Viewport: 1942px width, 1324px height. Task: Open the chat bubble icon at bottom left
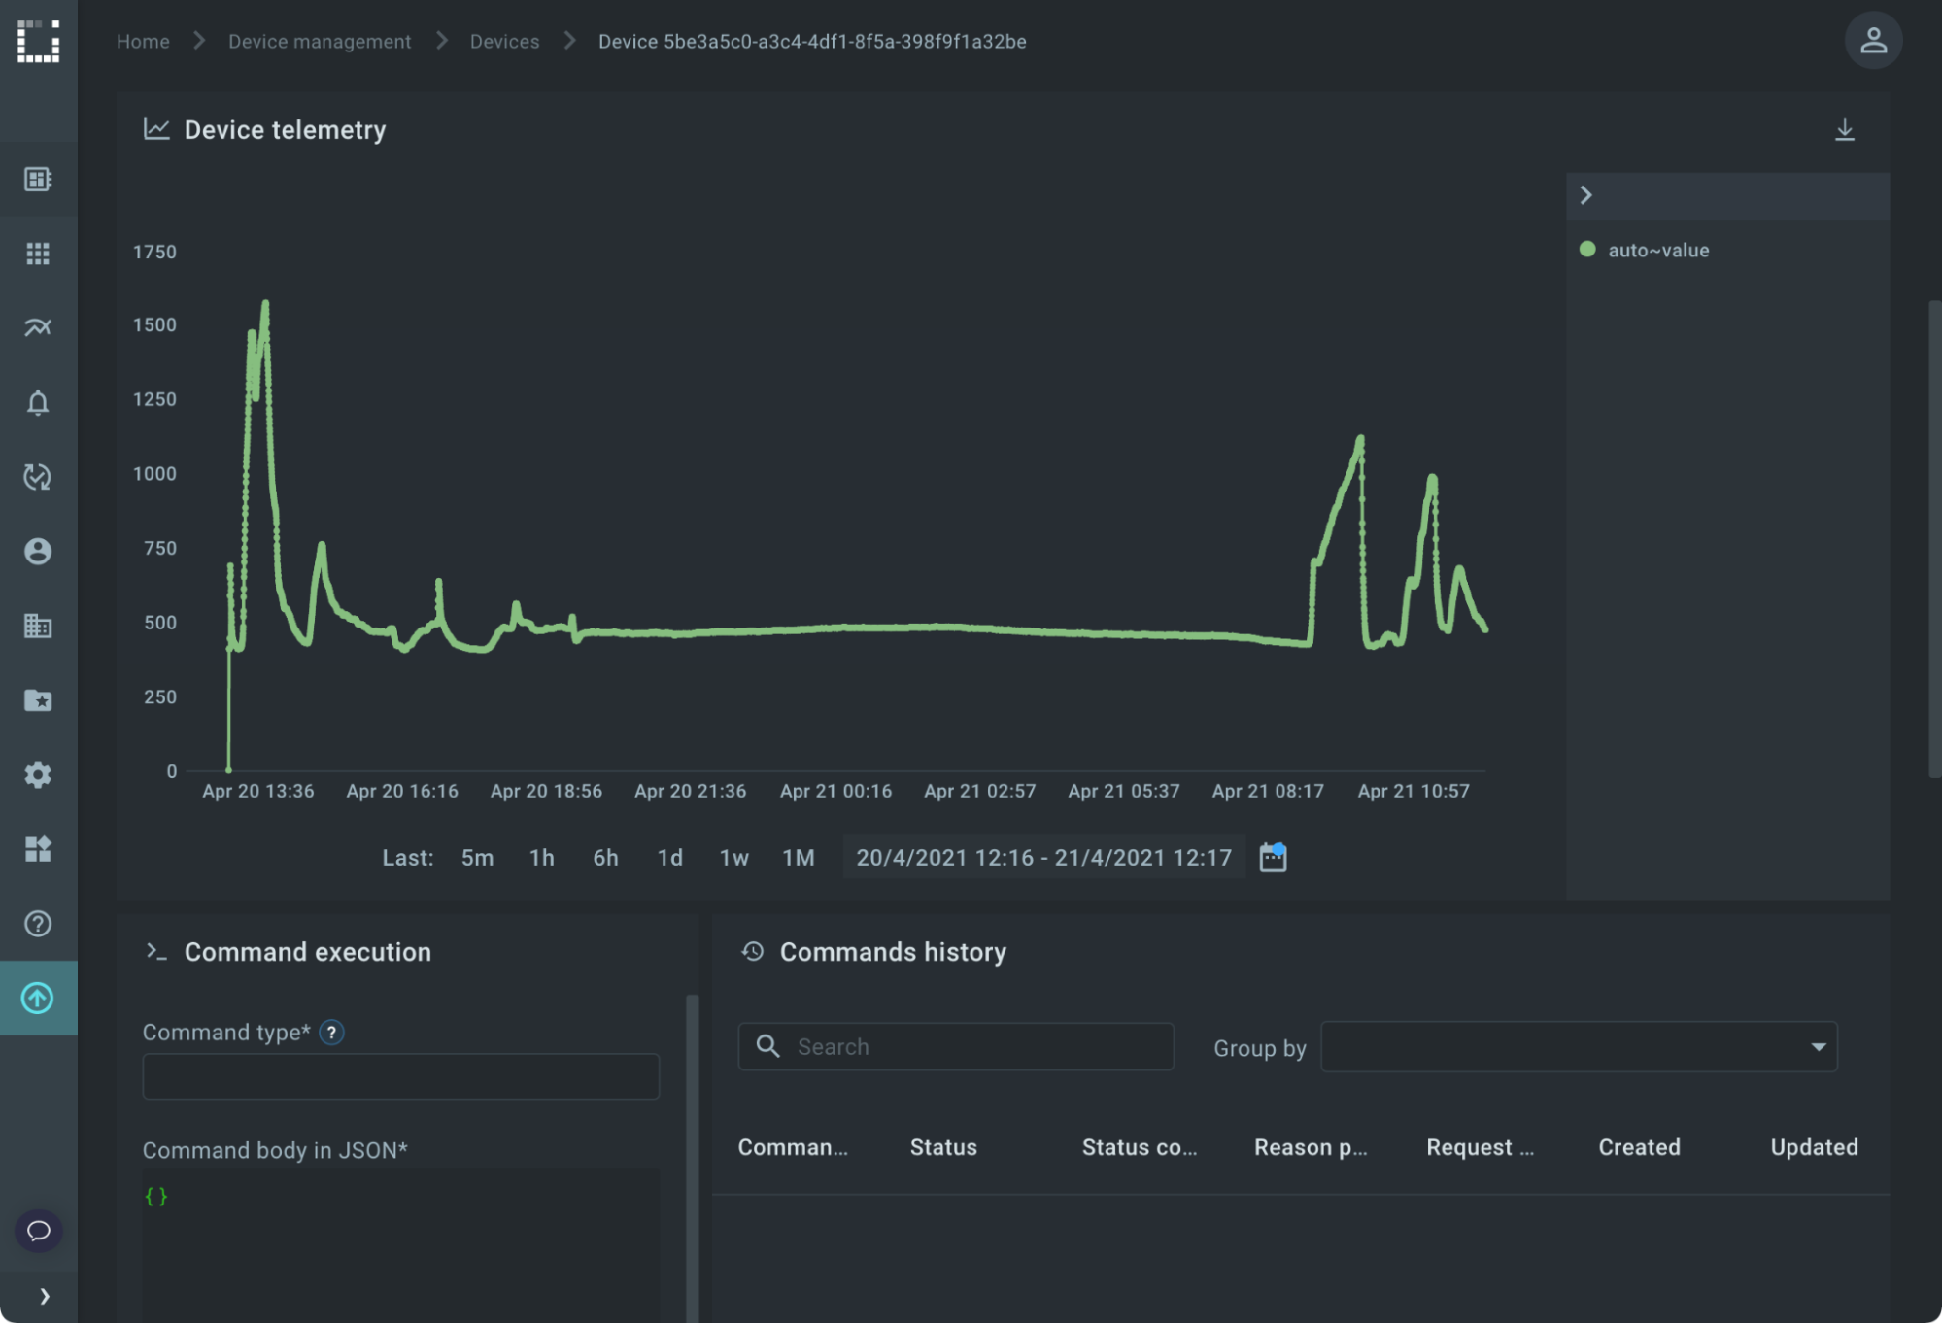point(38,1231)
